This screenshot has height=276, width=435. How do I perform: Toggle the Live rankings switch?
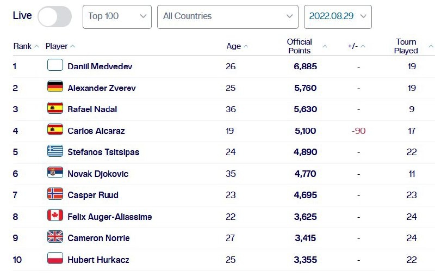pos(54,16)
